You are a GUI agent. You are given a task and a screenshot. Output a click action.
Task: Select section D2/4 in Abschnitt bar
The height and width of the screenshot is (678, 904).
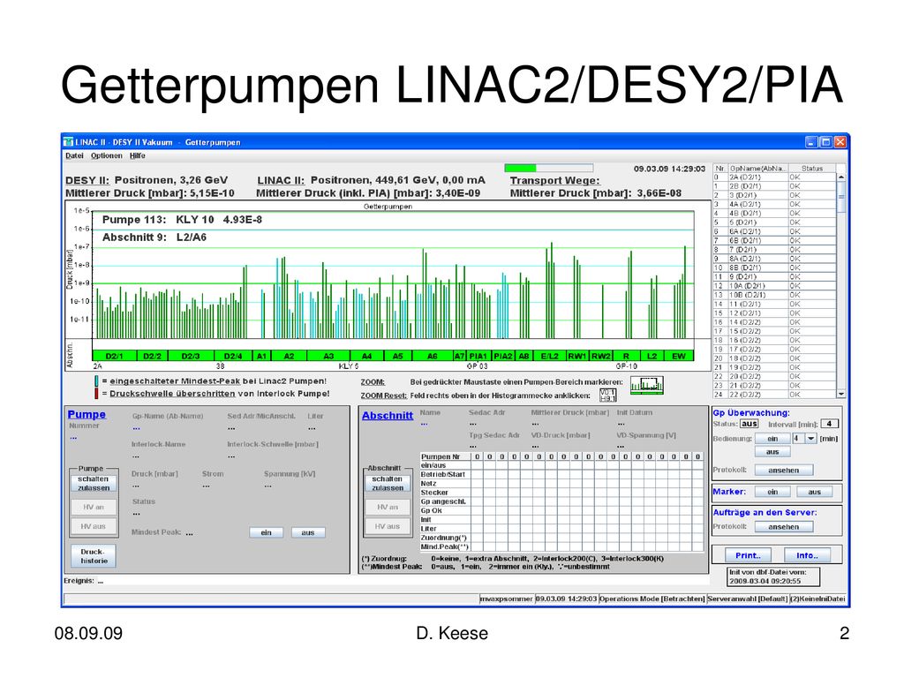tap(233, 357)
